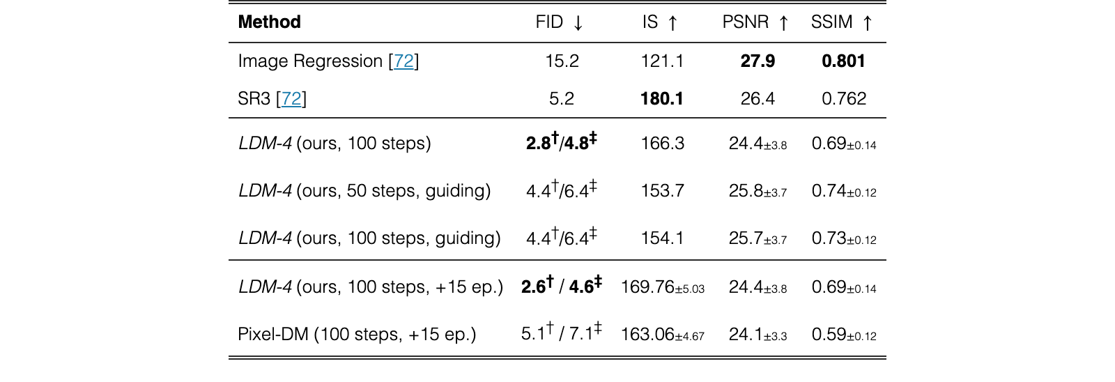1115x382 pixels.
Task: Open citation link 72 beside Image Regression
Action: (x=403, y=61)
